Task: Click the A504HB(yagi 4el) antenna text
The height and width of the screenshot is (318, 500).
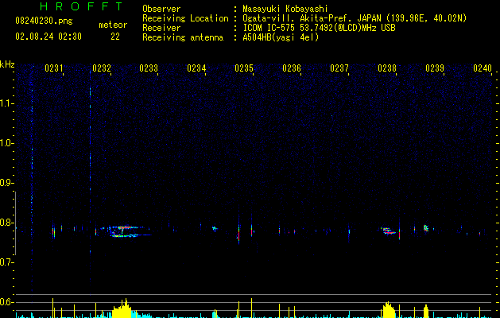Action: click(x=281, y=37)
